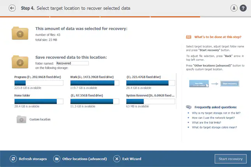Select System Reserved (D:) drive
Viewport: 251px width, 167px height.
click(151, 101)
